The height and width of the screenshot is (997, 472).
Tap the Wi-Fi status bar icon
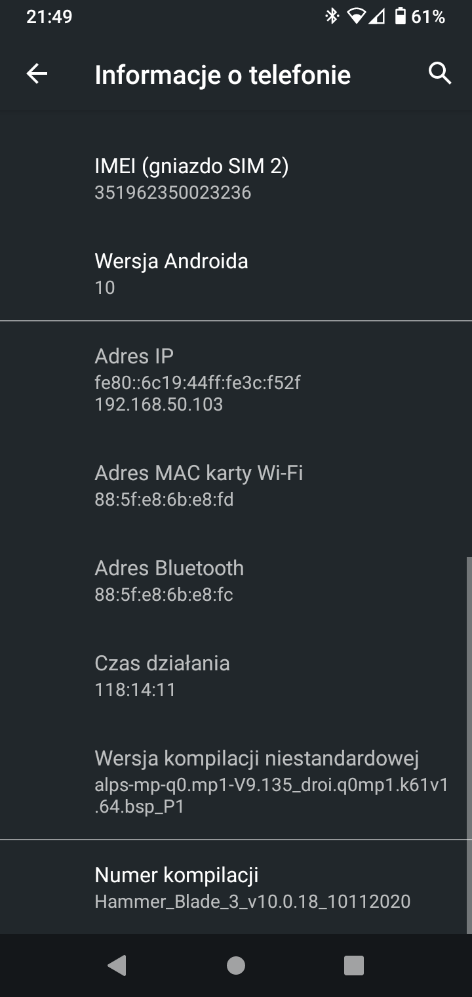click(x=357, y=16)
